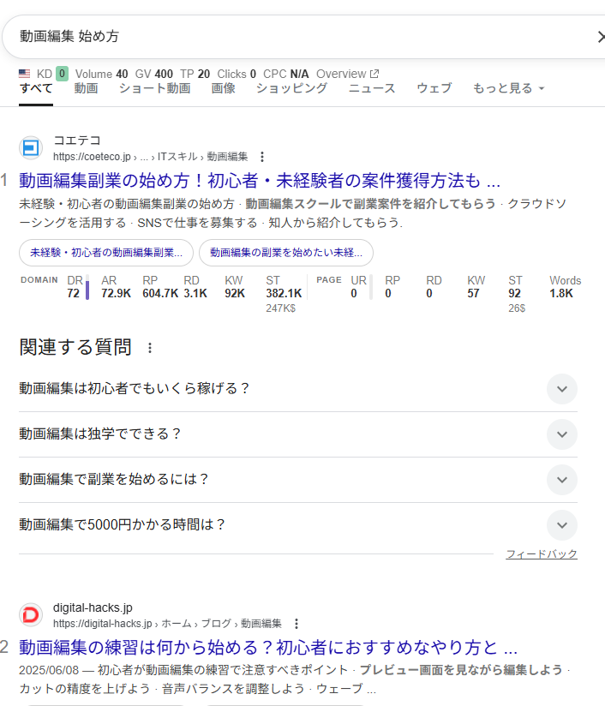
Task: Switch to the ショッピング tab
Action: (291, 88)
